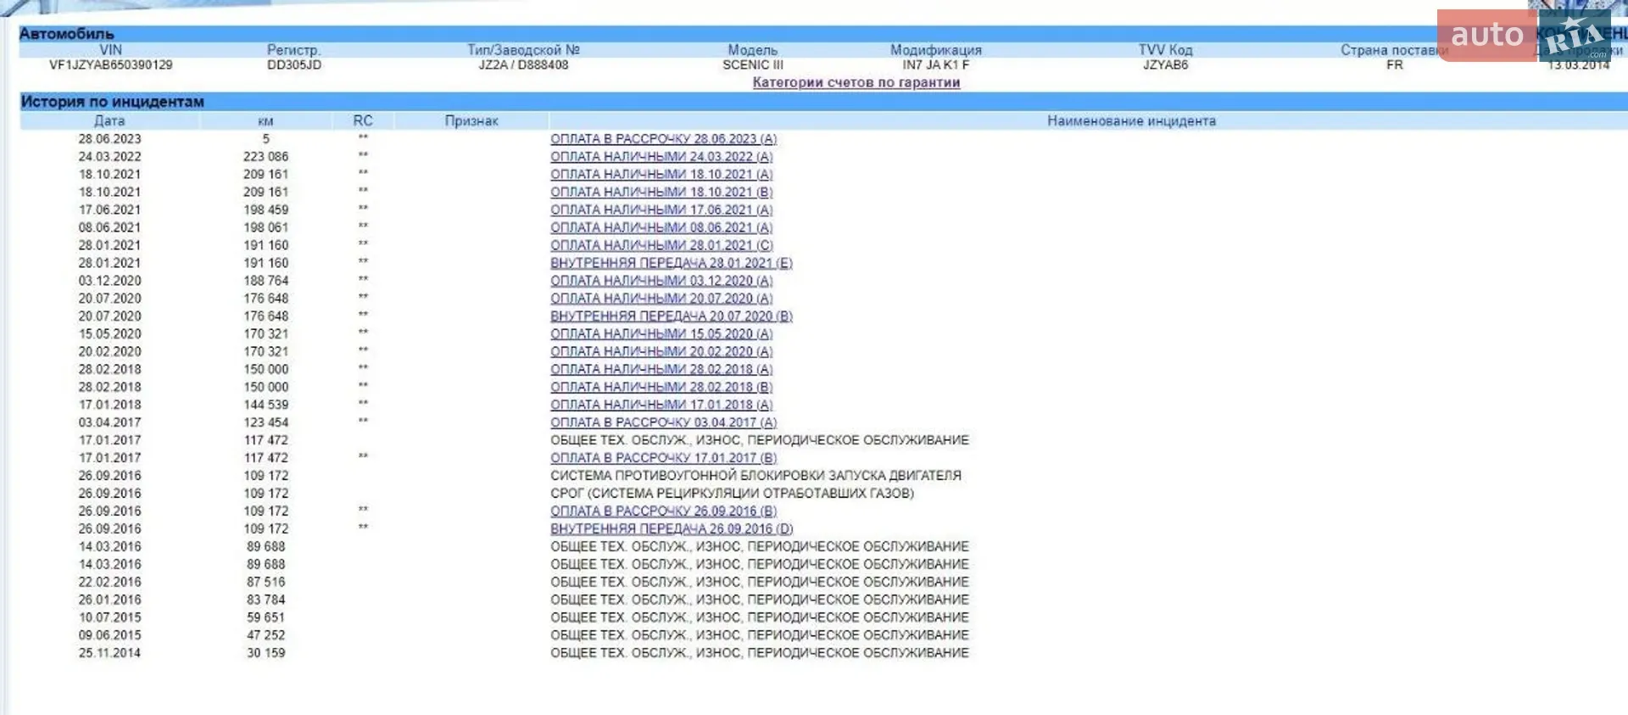Select VIN value VF1JZYAB650390129
The width and height of the screenshot is (1628, 715).
[111, 65]
